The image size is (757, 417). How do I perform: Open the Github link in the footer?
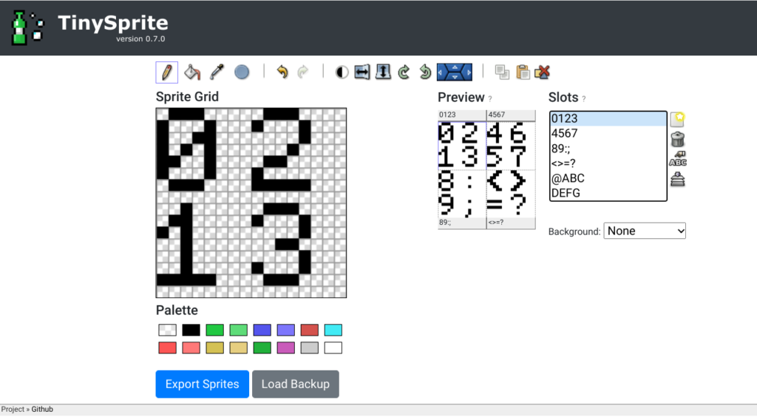pos(42,410)
